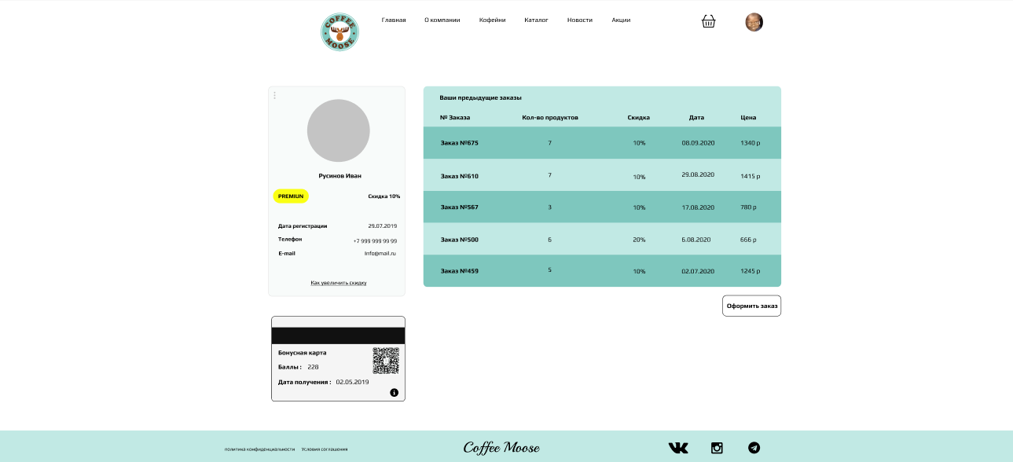The width and height of the screenshot is (1013, 462).
Task: Click date 17.08.2020
Action: (x=698, y=207)
